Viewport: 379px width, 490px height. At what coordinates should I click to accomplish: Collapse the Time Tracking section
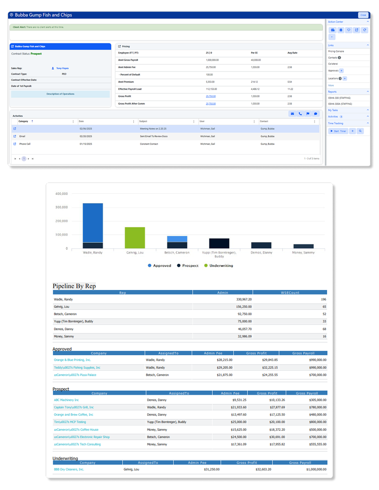[x=368, y=123]
